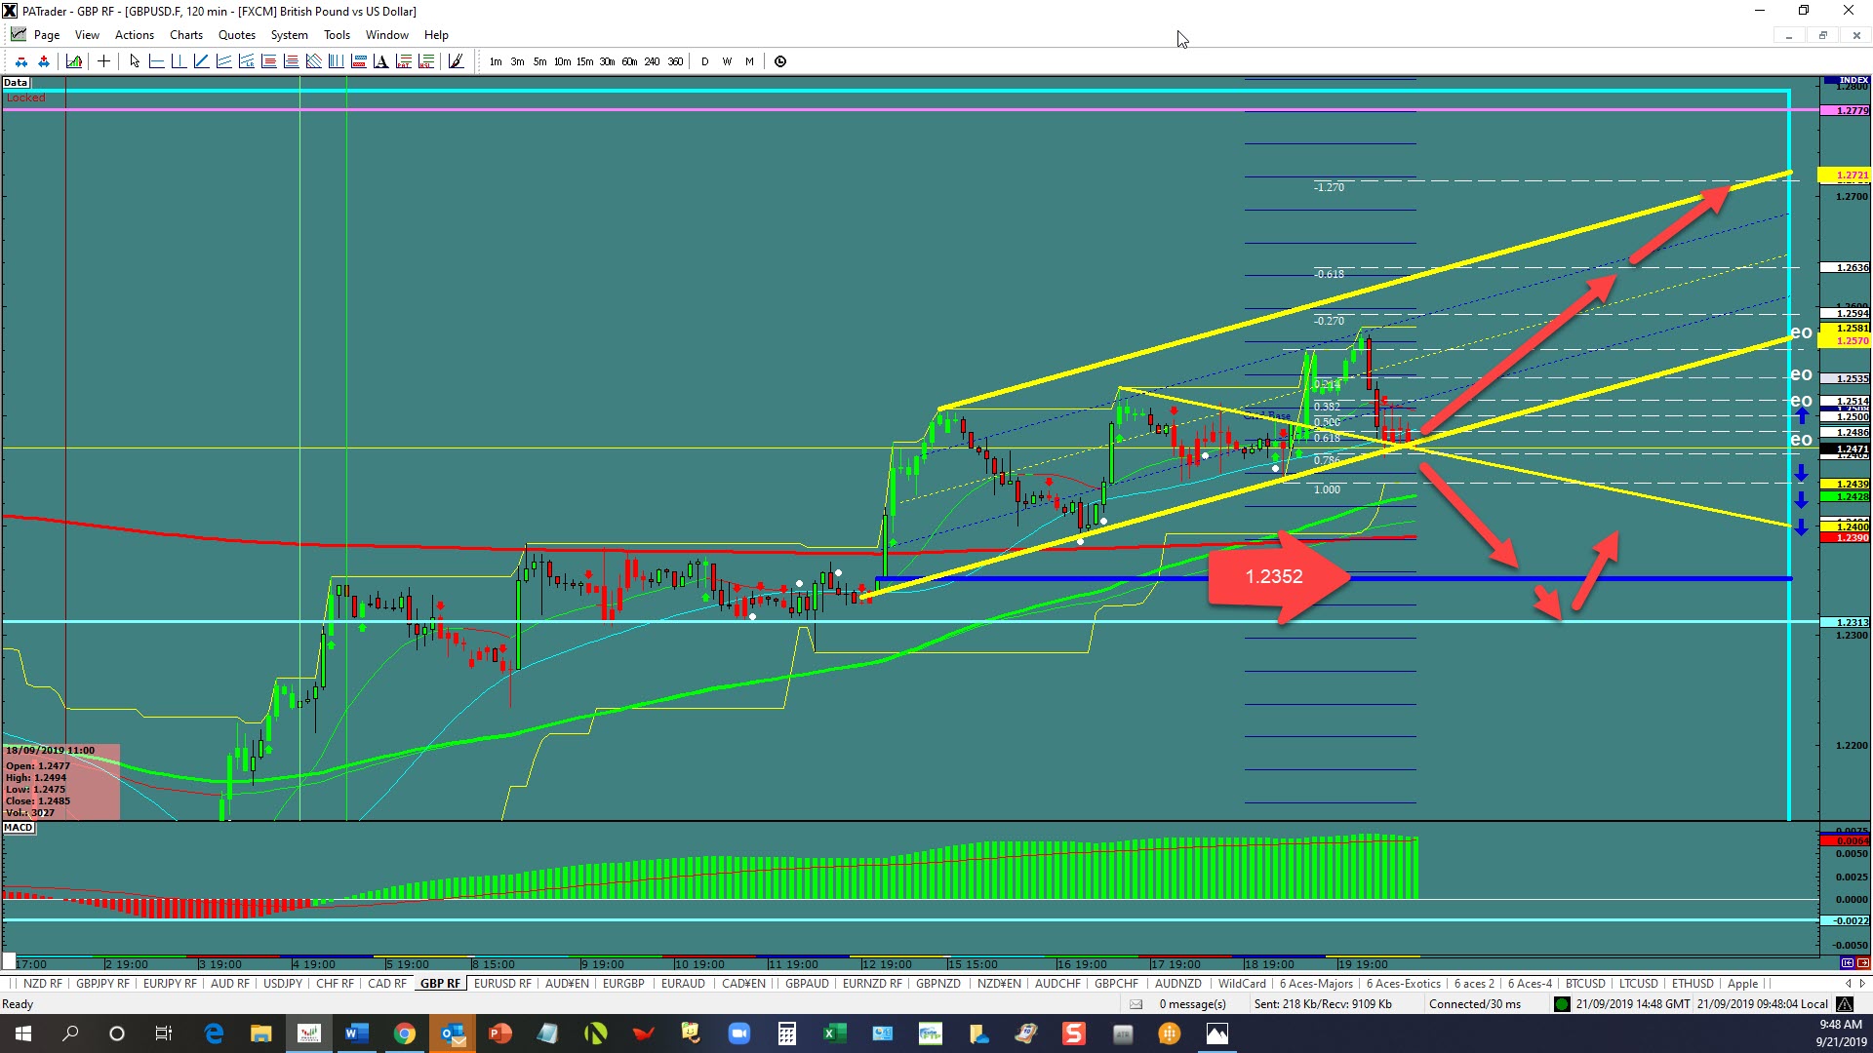
Task: Open Excel from taskbar
Action: (x=834, y=1033)
